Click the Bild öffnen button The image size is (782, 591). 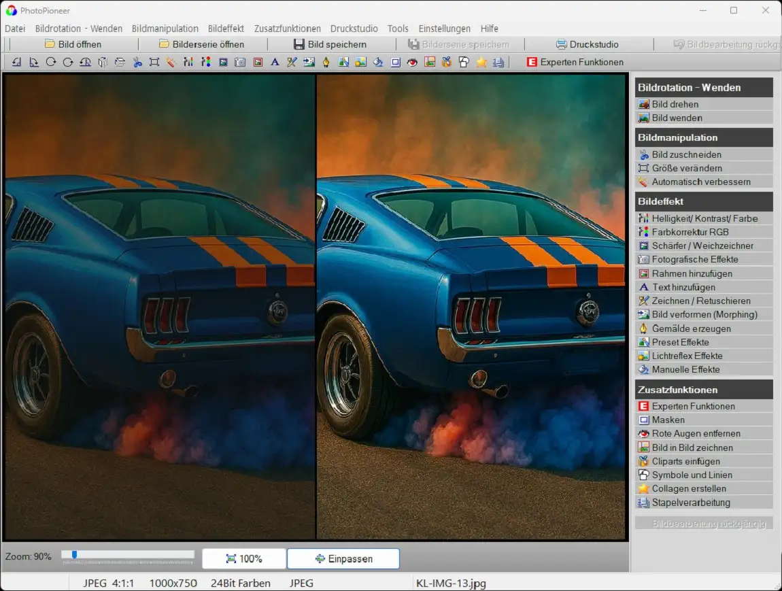pyautogui.click(x=73, y=44)
